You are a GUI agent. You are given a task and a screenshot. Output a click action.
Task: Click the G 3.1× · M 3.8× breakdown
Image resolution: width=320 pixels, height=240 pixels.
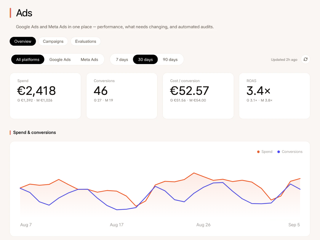[259, 100]
